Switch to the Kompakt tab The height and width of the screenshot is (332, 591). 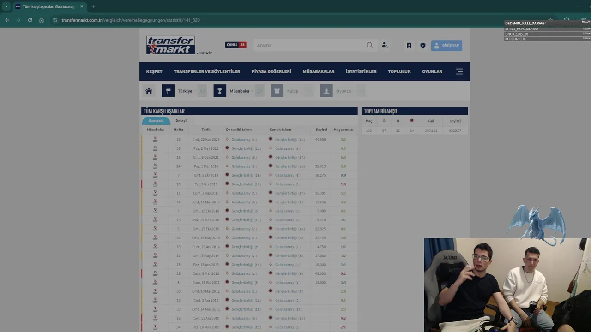click(x=156, y=121)
